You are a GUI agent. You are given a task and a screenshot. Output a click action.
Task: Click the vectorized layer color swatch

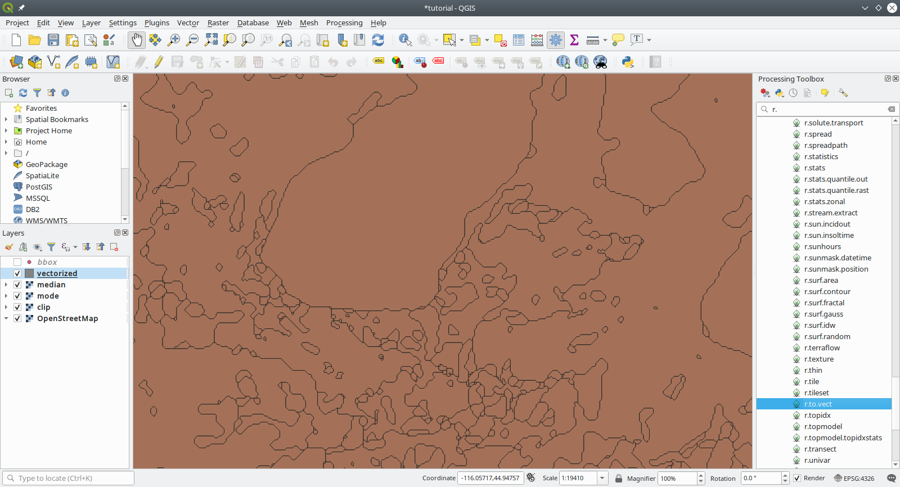click(x=29, y=273)
